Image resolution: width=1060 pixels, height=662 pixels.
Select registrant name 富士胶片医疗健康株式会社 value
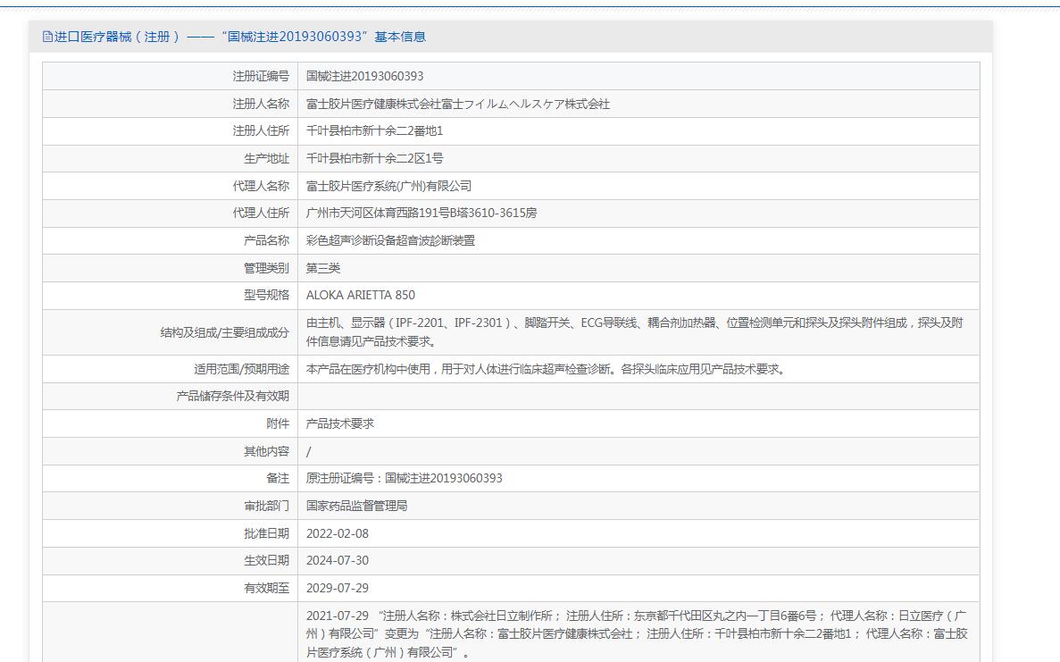coord(457,104)
